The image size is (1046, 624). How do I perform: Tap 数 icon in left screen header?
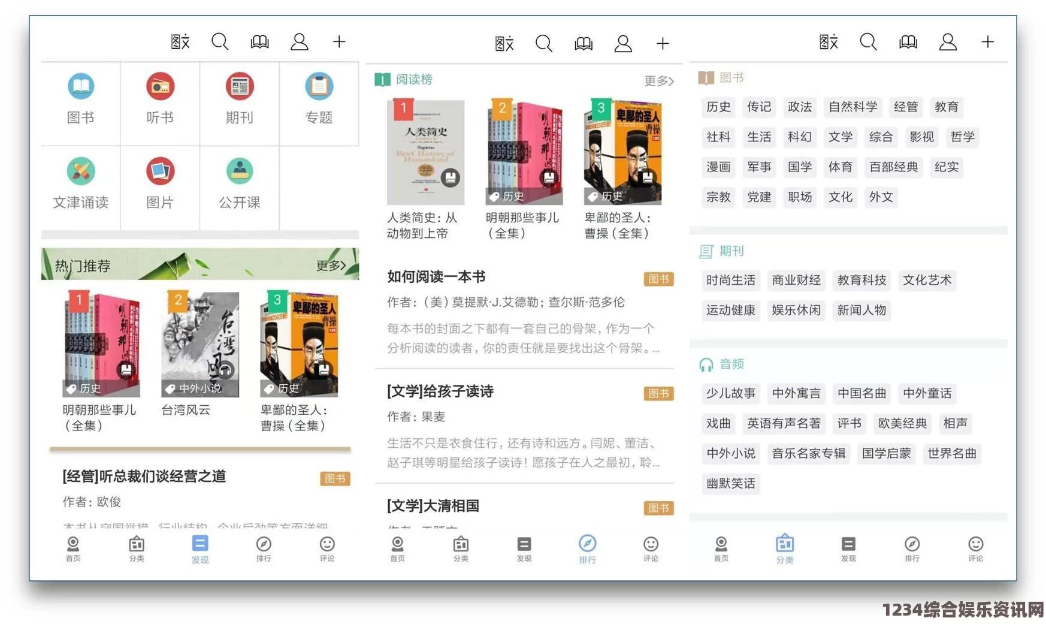(180, 41)
